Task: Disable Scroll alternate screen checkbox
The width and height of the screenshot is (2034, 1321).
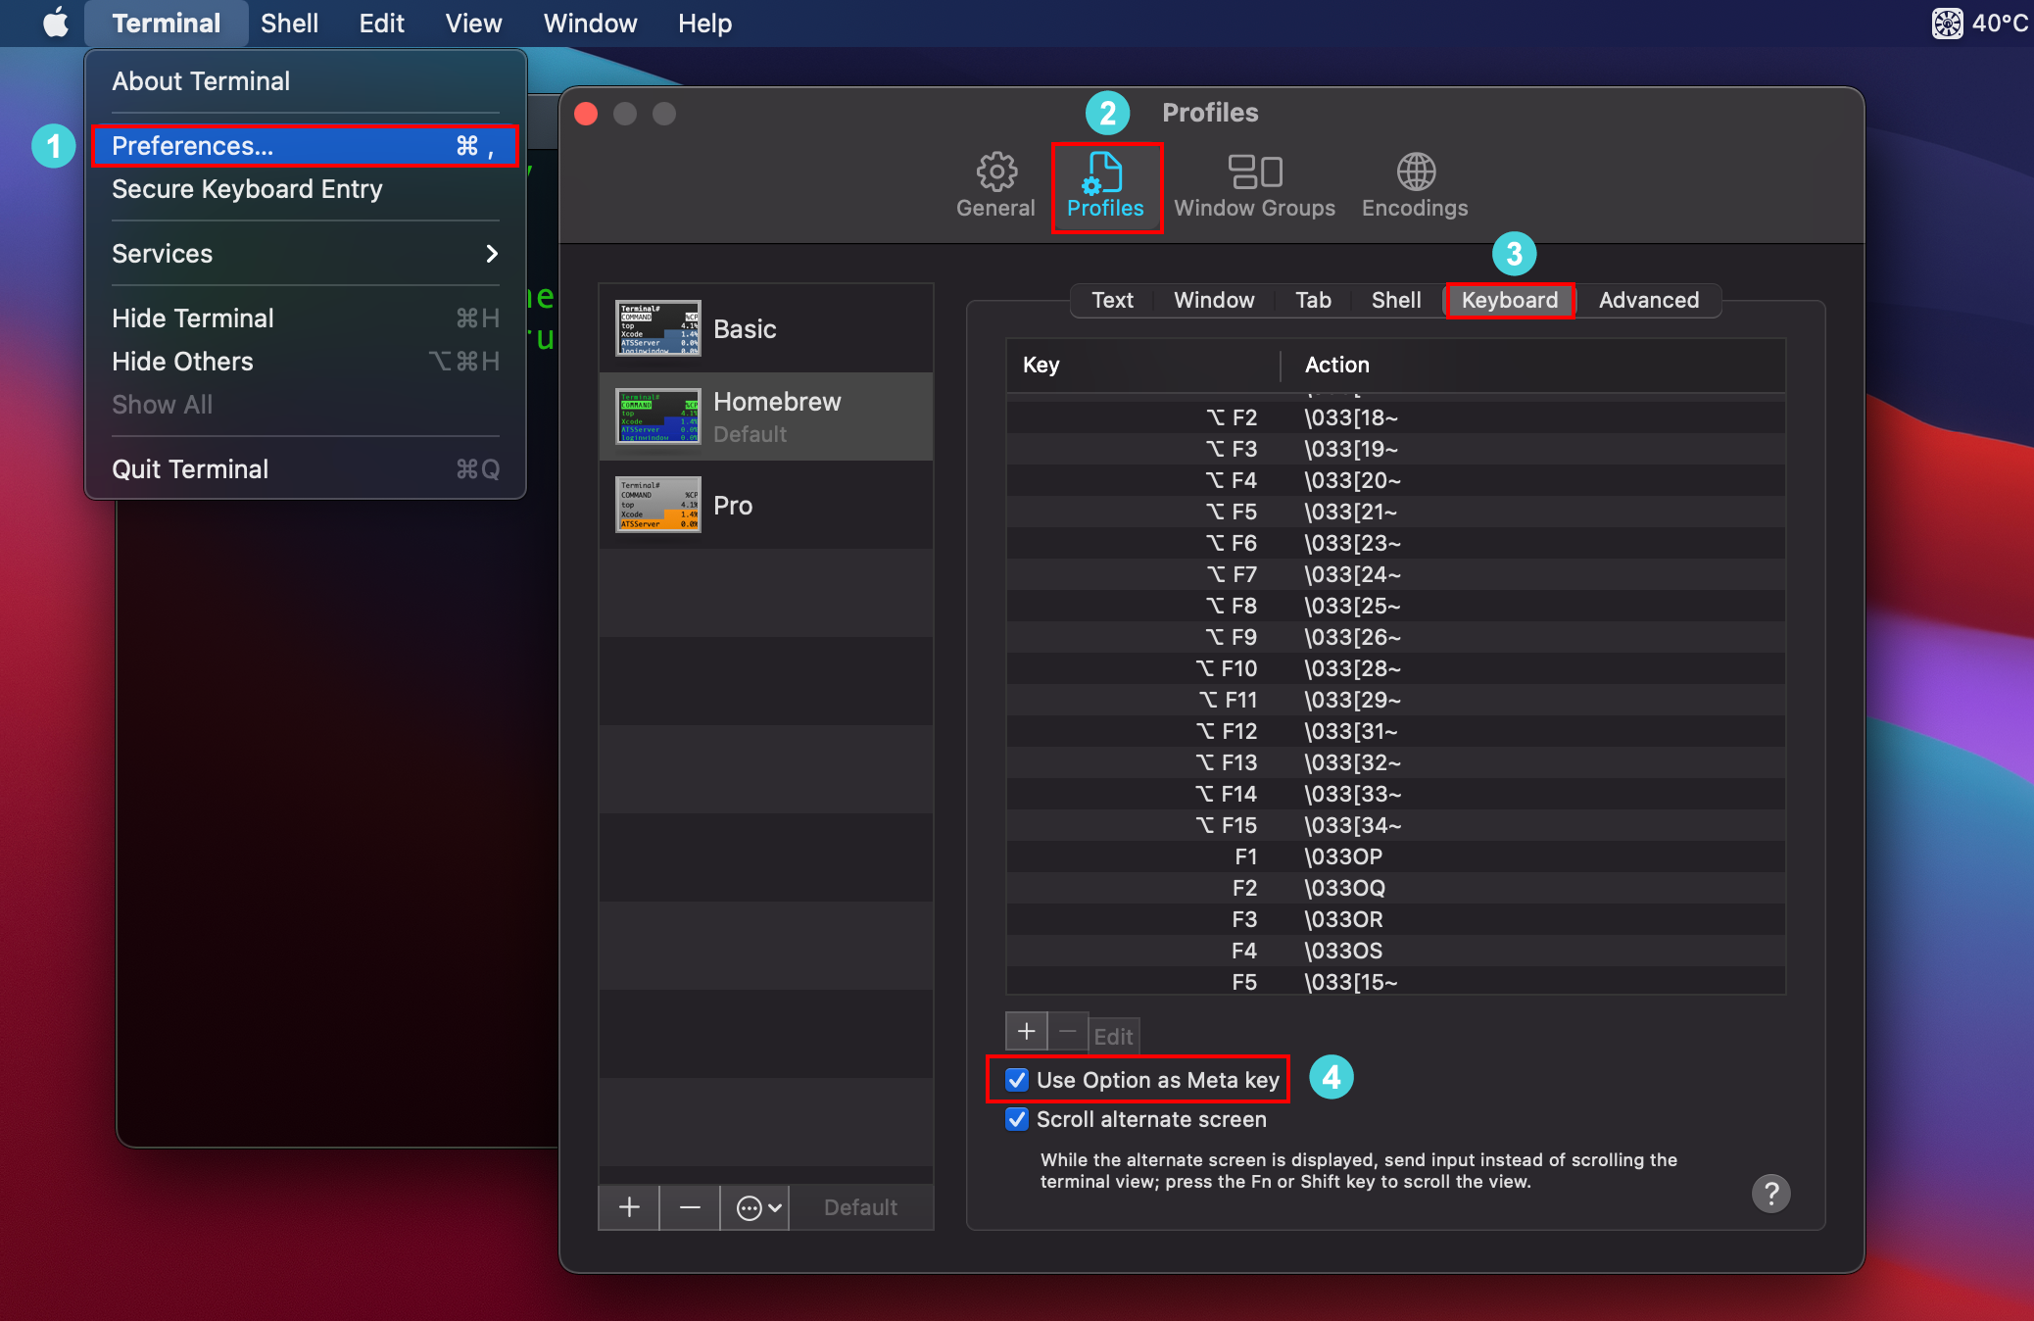Action: pos(1017,1119)
